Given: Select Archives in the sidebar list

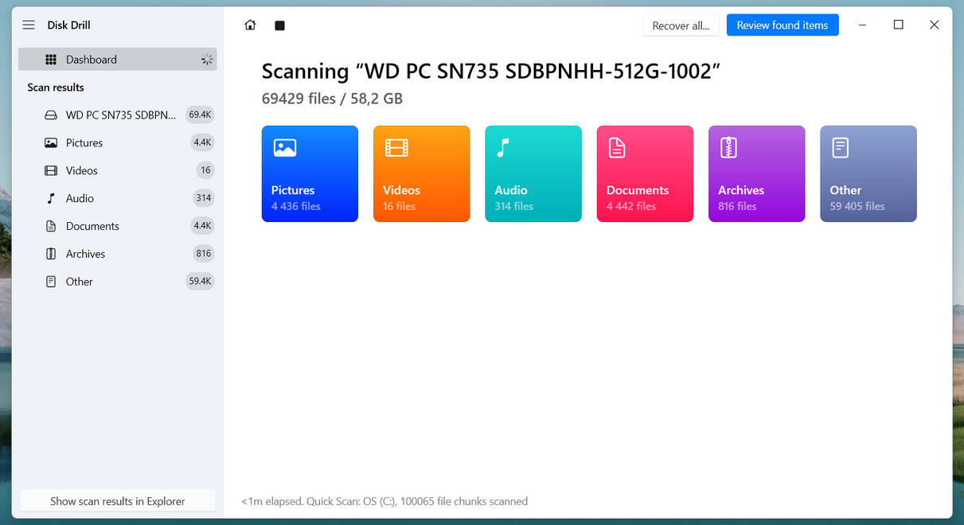Looking at the screenshot, I should click(118, 255).
